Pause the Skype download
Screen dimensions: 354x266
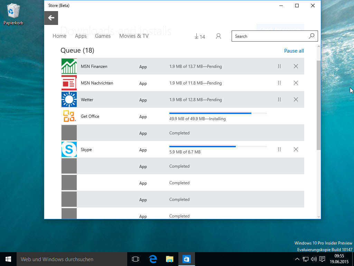pyautogui.click(x=279, y=149)
